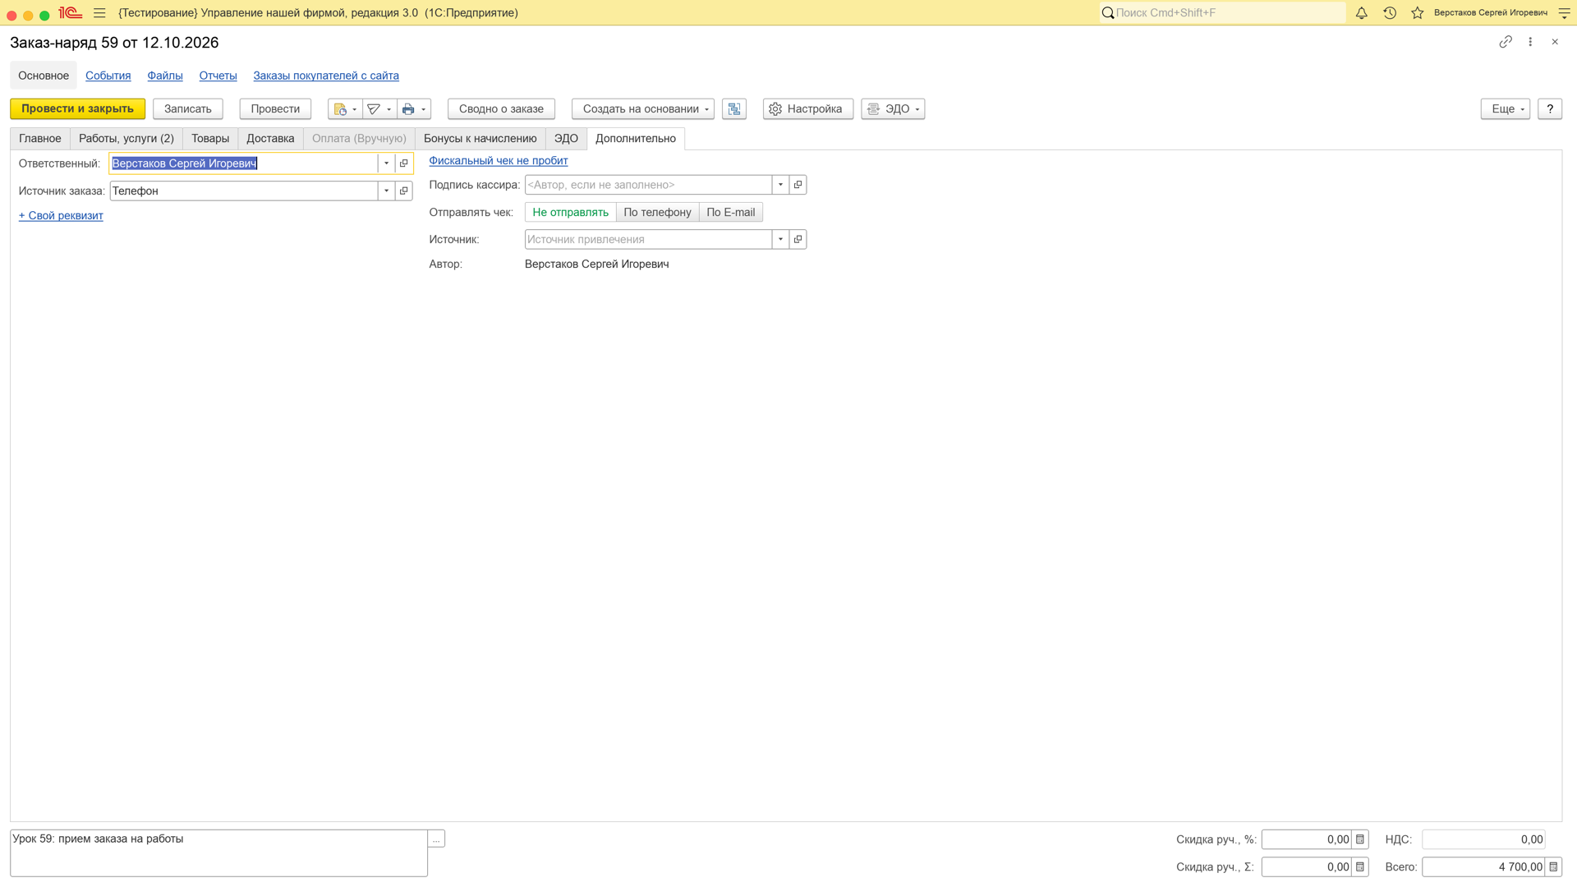Image resolution: width=1577 pixels, height=887 pixels.
Task: Select Не отправлять check option
Action: click(570, 213)
